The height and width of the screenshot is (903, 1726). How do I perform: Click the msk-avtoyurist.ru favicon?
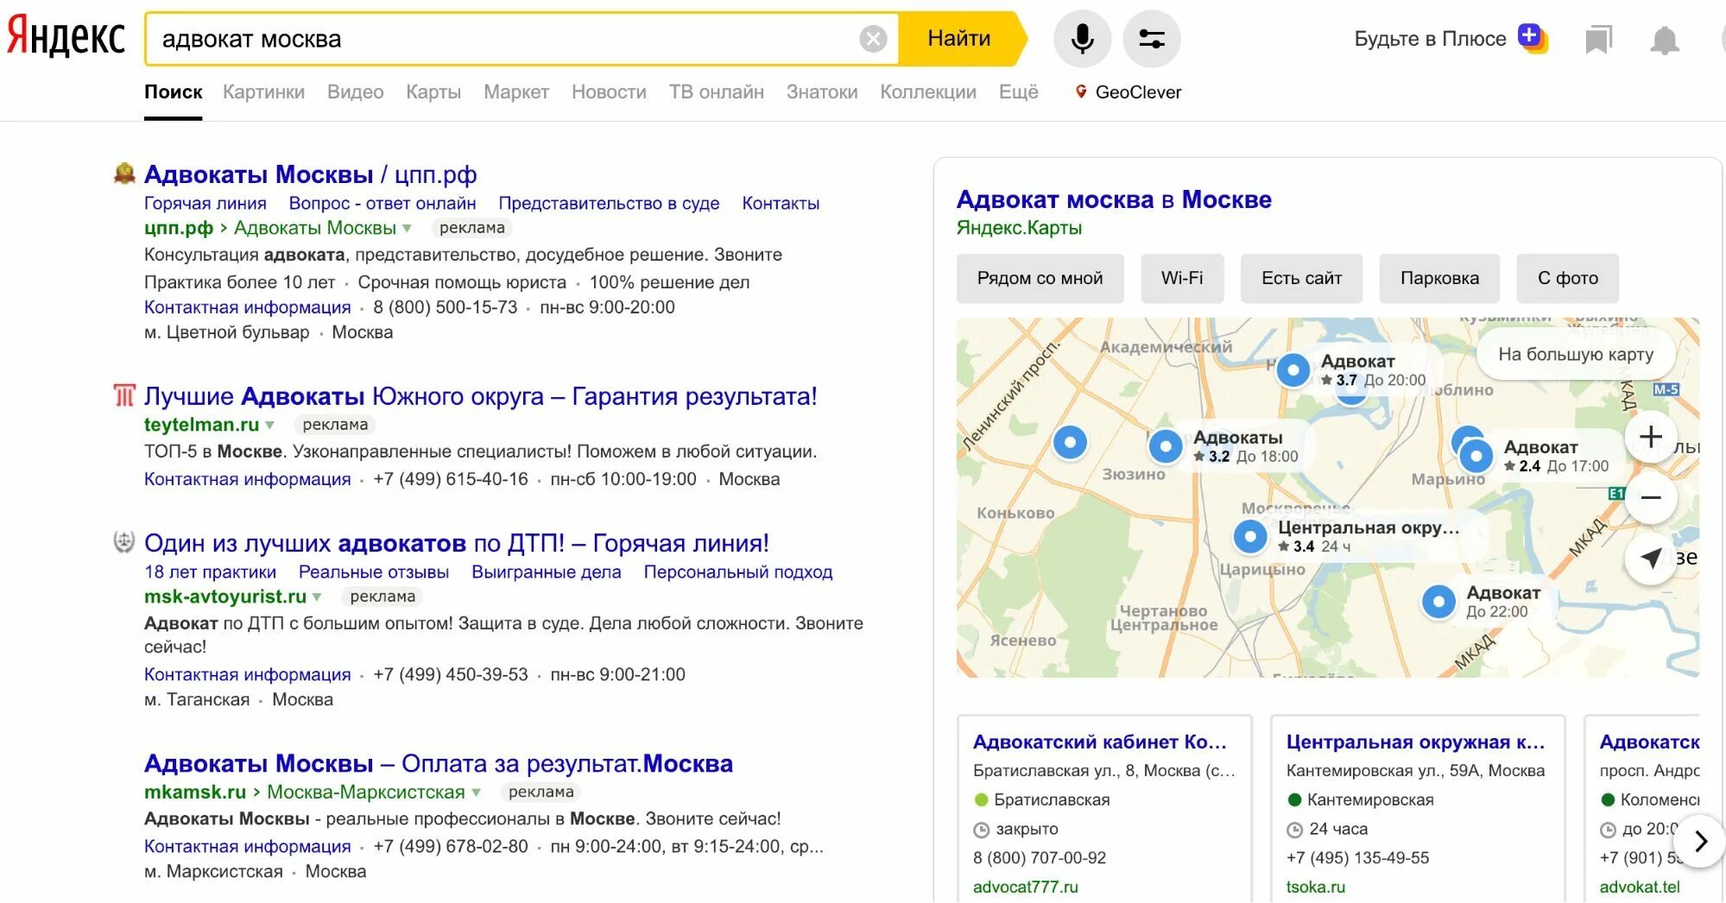tap(124, 542)
